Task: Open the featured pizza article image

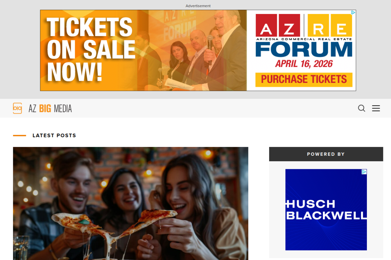Action: click(130, 203)
